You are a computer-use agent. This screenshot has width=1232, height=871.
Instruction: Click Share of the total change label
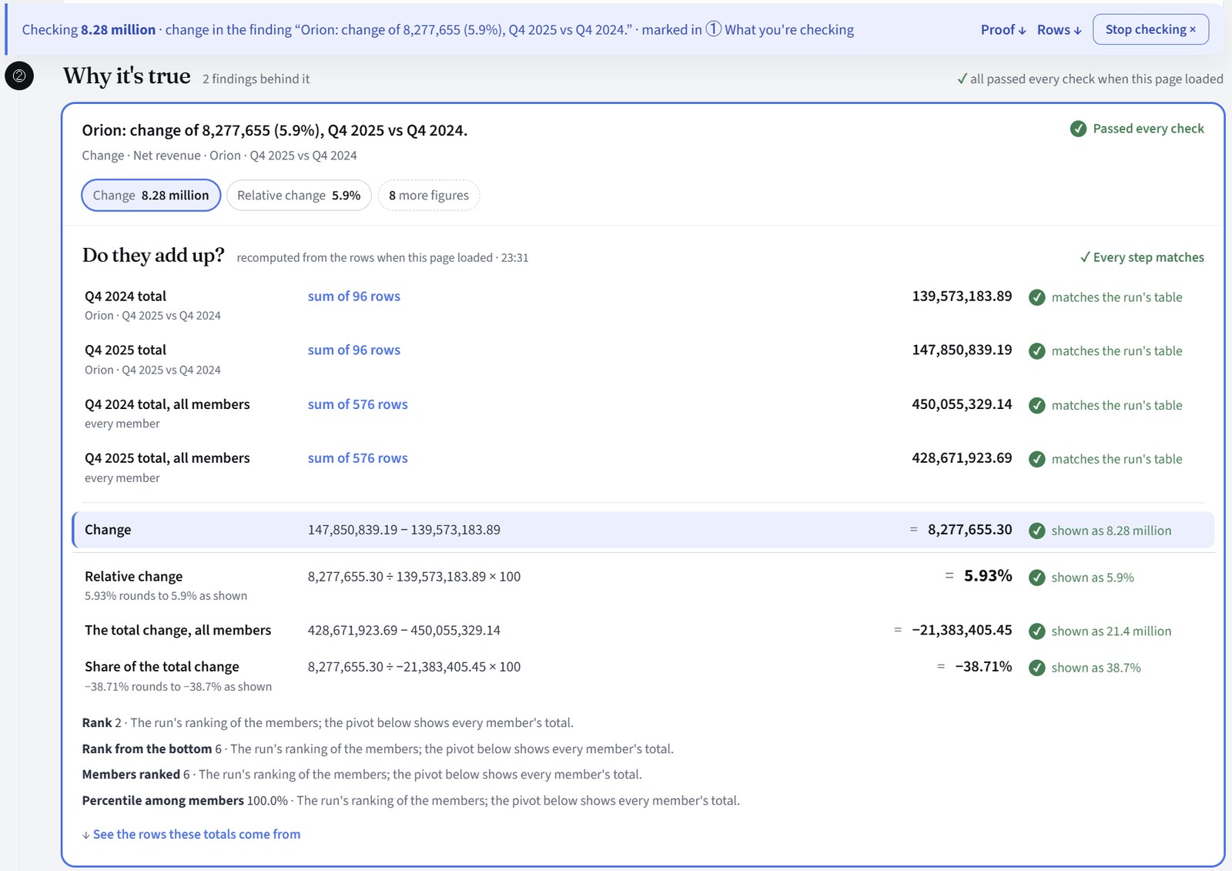click(x=162, y=667)
